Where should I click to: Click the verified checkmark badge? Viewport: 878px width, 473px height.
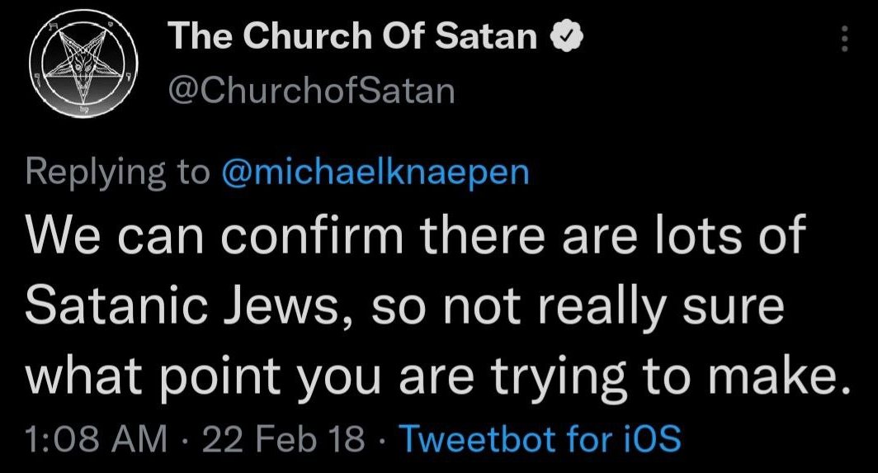[568, 37]
